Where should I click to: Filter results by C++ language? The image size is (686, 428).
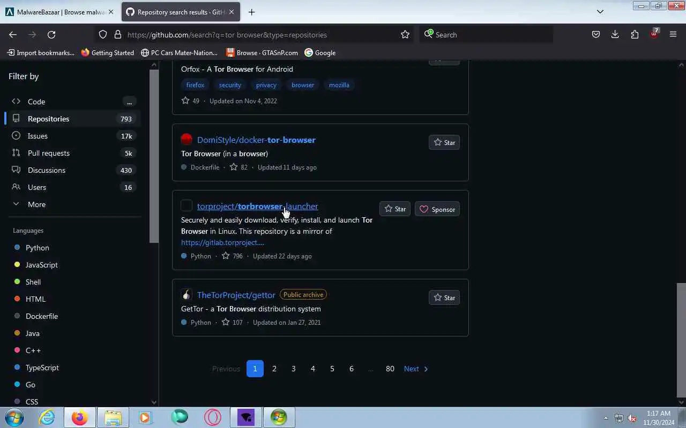click(33, 350)
